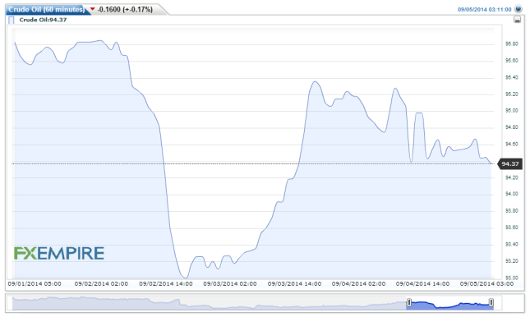
Task: Click the 94.37 current price marker
Action: pos(509,164)
